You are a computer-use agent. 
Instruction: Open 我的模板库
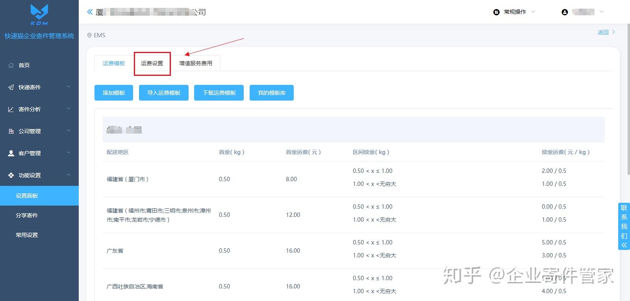[x=272, y=93]
